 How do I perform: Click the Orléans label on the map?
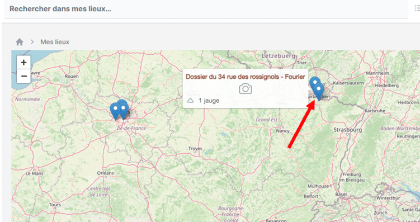coord(105,173)
